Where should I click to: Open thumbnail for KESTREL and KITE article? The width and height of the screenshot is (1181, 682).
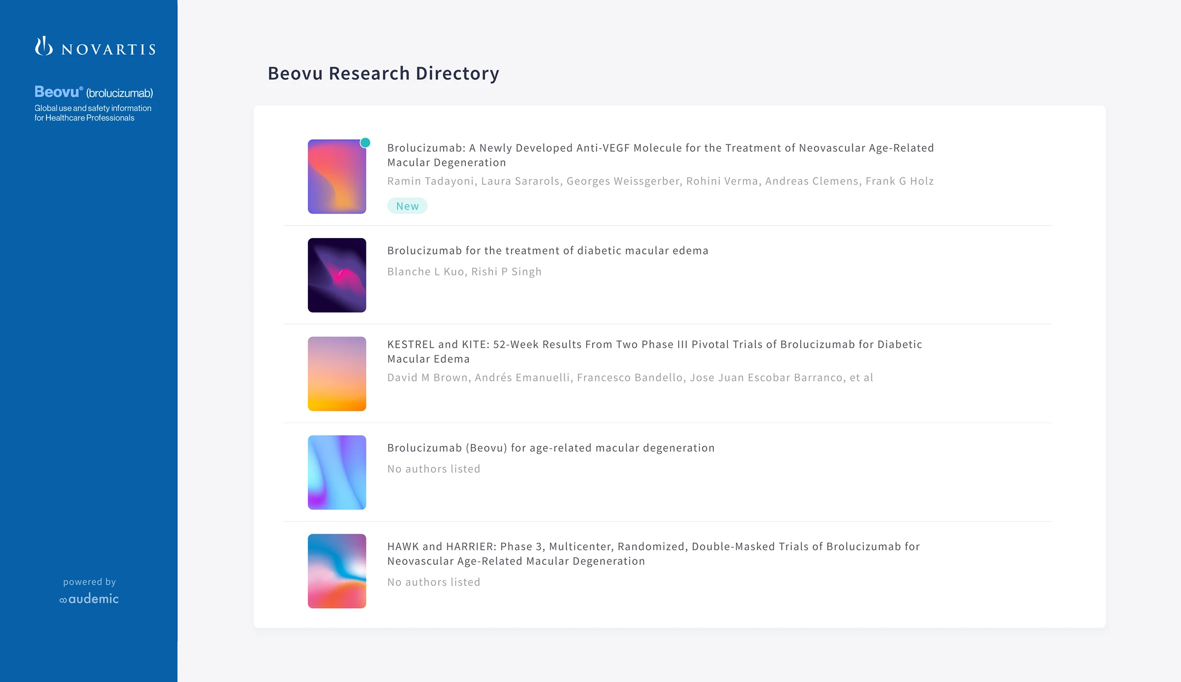tap(337, 374)
